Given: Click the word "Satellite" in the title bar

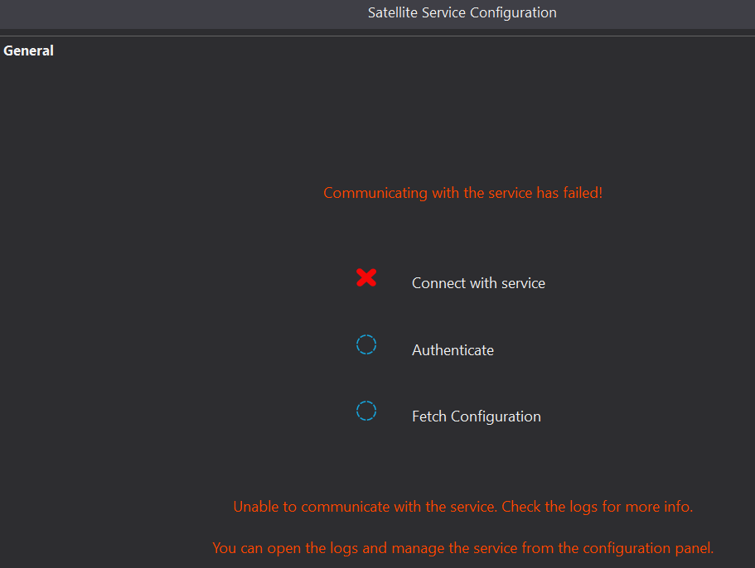Looking at the screenshot, I should 393,13.
